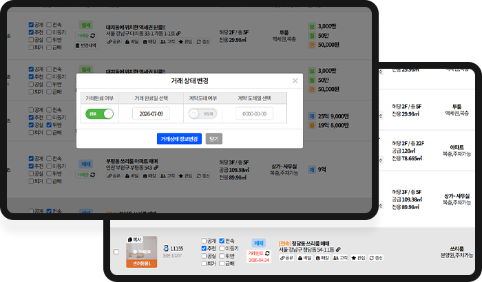Uncheck 추천 in 청담동 row, back window

click(204, 248)
